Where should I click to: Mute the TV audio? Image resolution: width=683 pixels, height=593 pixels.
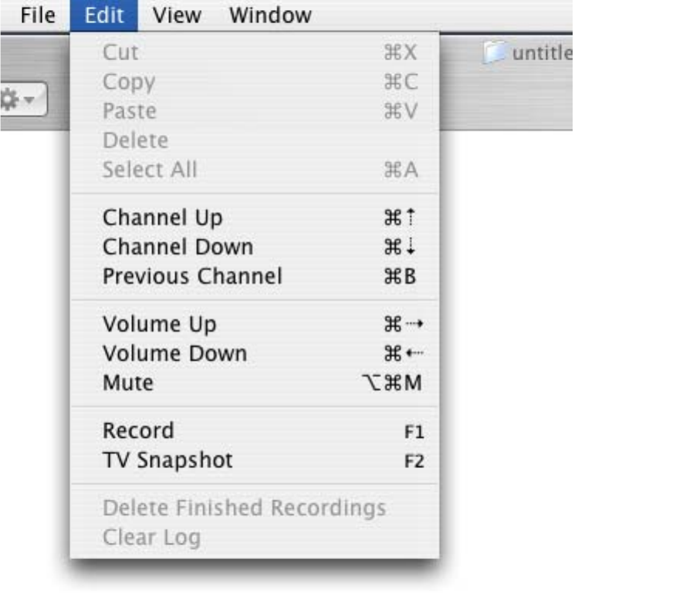128,382
